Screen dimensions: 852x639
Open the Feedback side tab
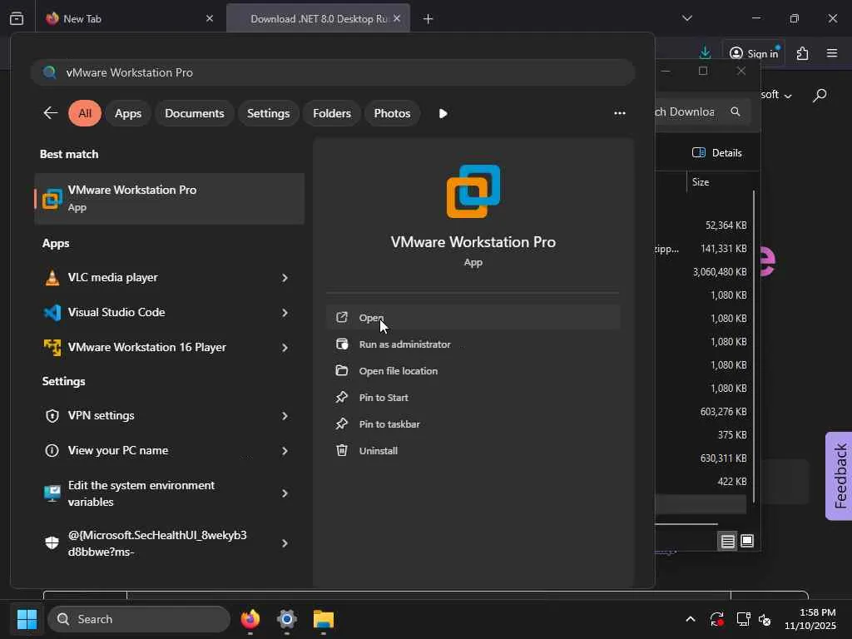[x=840, y=476]
